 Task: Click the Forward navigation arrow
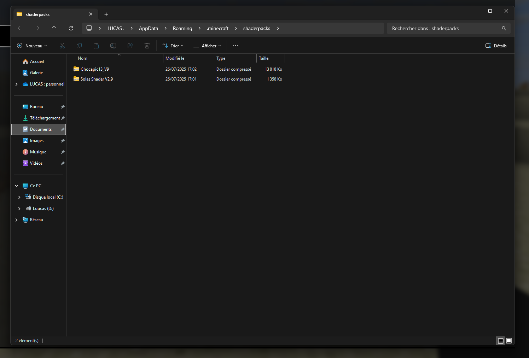pyautogui.click(x=37, y=28)
